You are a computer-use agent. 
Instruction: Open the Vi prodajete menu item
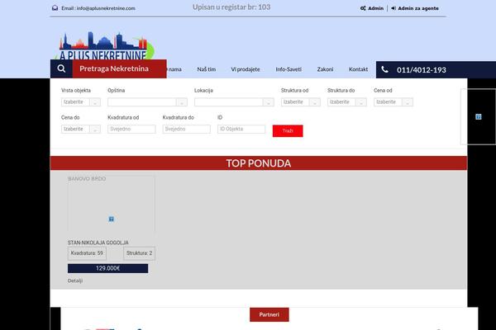click(x=246, y=69)
